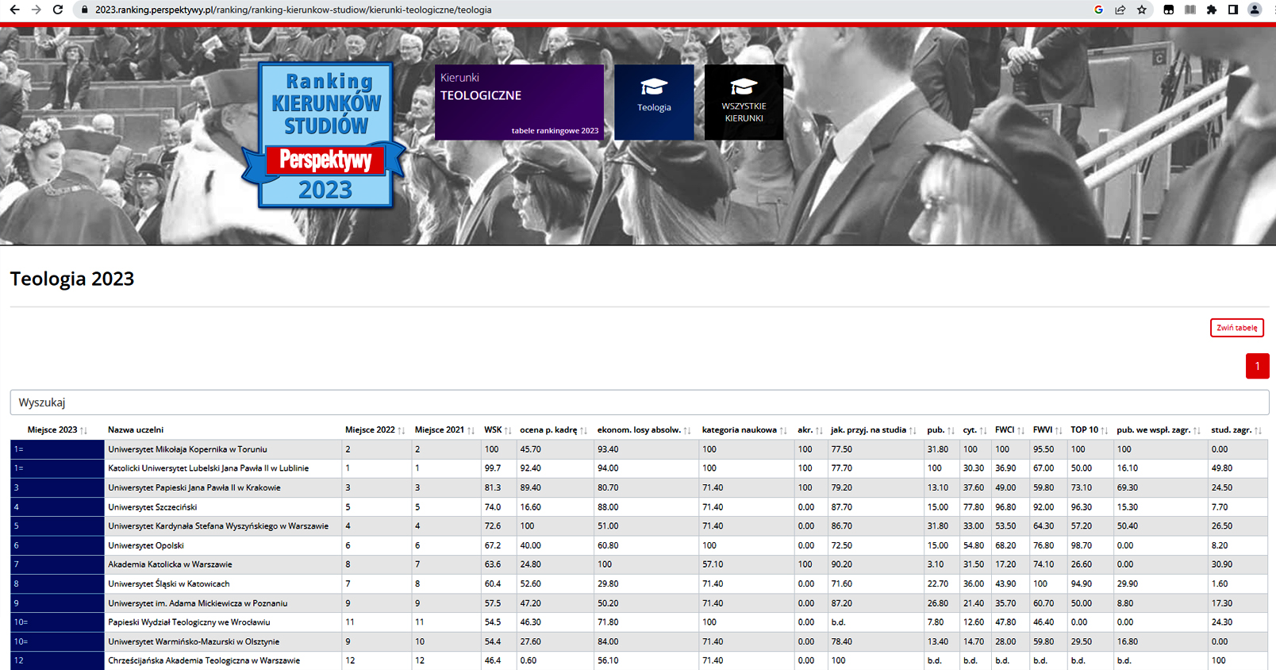The width and height of the screenshot is (1276, 670).
Task: Open Wszystkie Kierunki tile
Action: [x=744, y=102]
